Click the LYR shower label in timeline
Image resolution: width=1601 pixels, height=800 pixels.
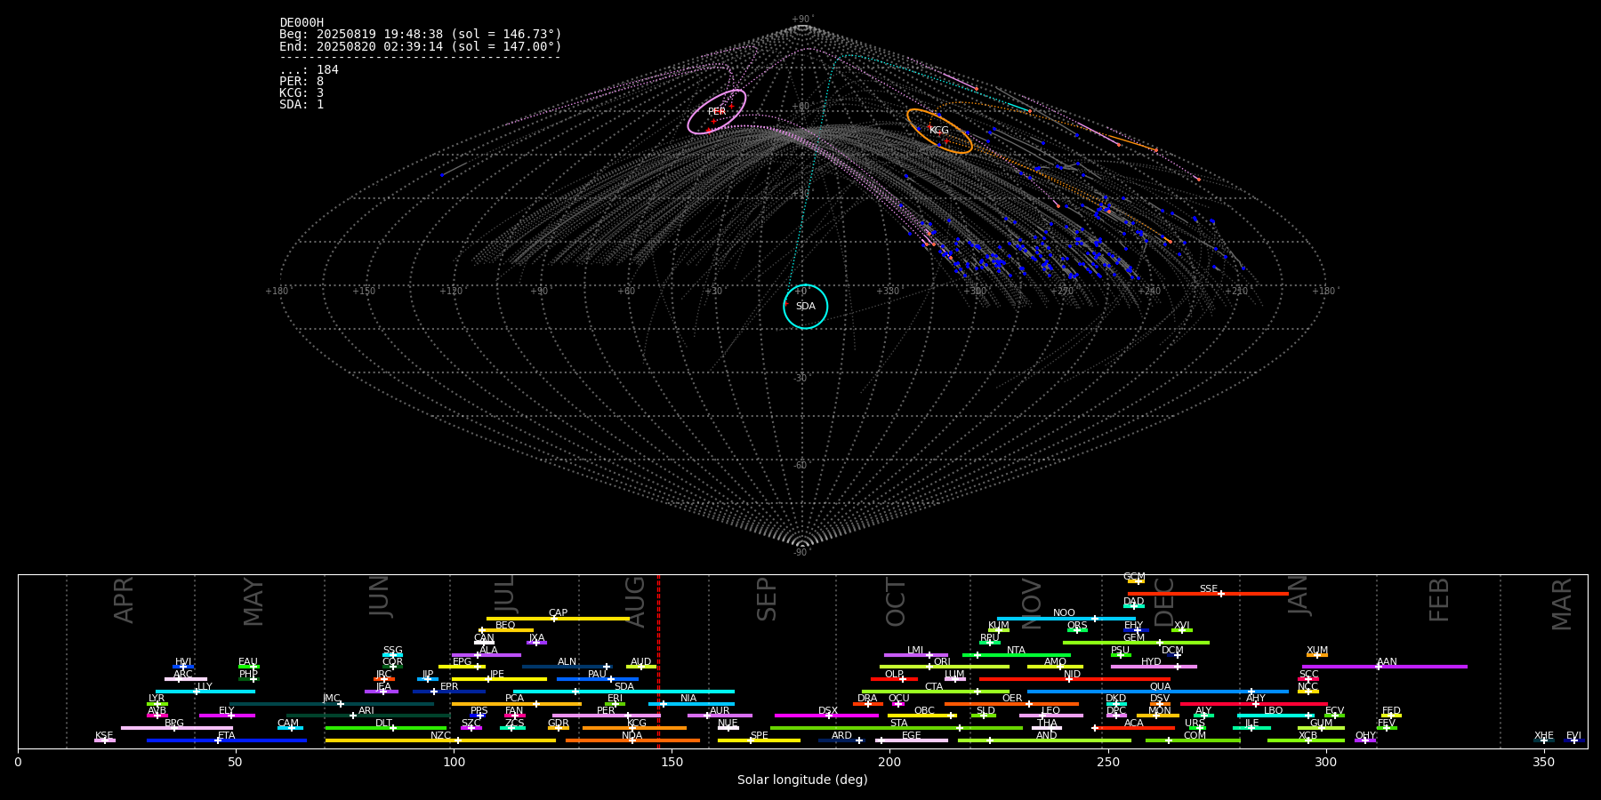pos(157,699)
